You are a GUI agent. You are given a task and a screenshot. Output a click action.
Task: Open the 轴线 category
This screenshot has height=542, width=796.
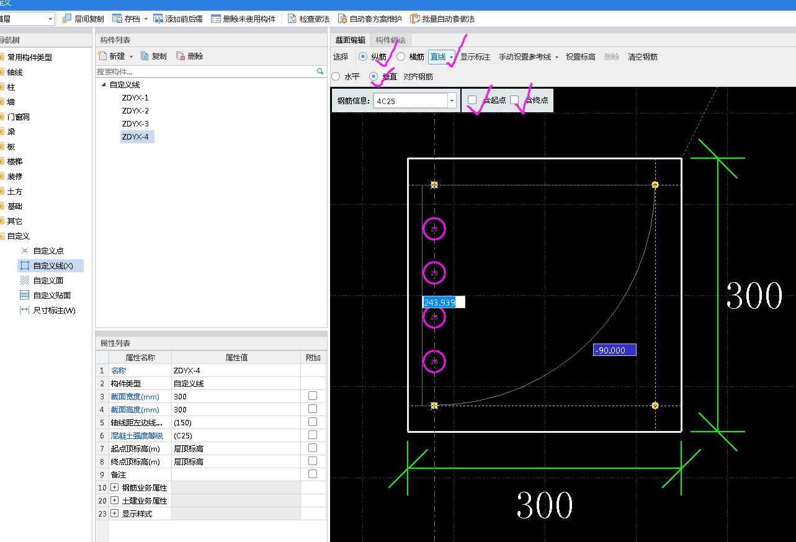pyautogui.click(x=15, y=72)
